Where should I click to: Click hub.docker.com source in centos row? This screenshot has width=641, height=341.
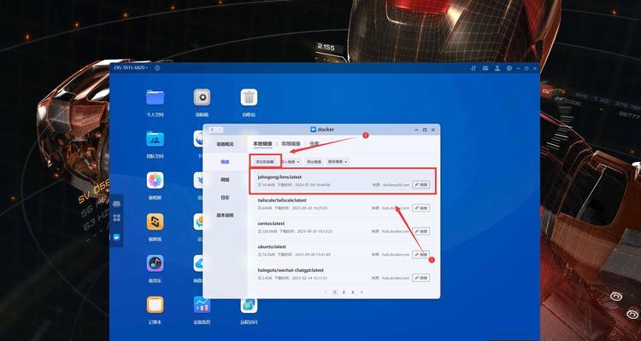[x=396, y=231]
